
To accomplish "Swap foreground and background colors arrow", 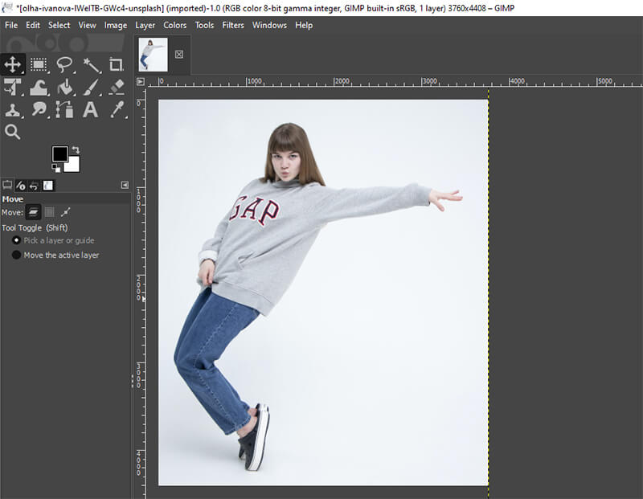I will click(76, 149).
